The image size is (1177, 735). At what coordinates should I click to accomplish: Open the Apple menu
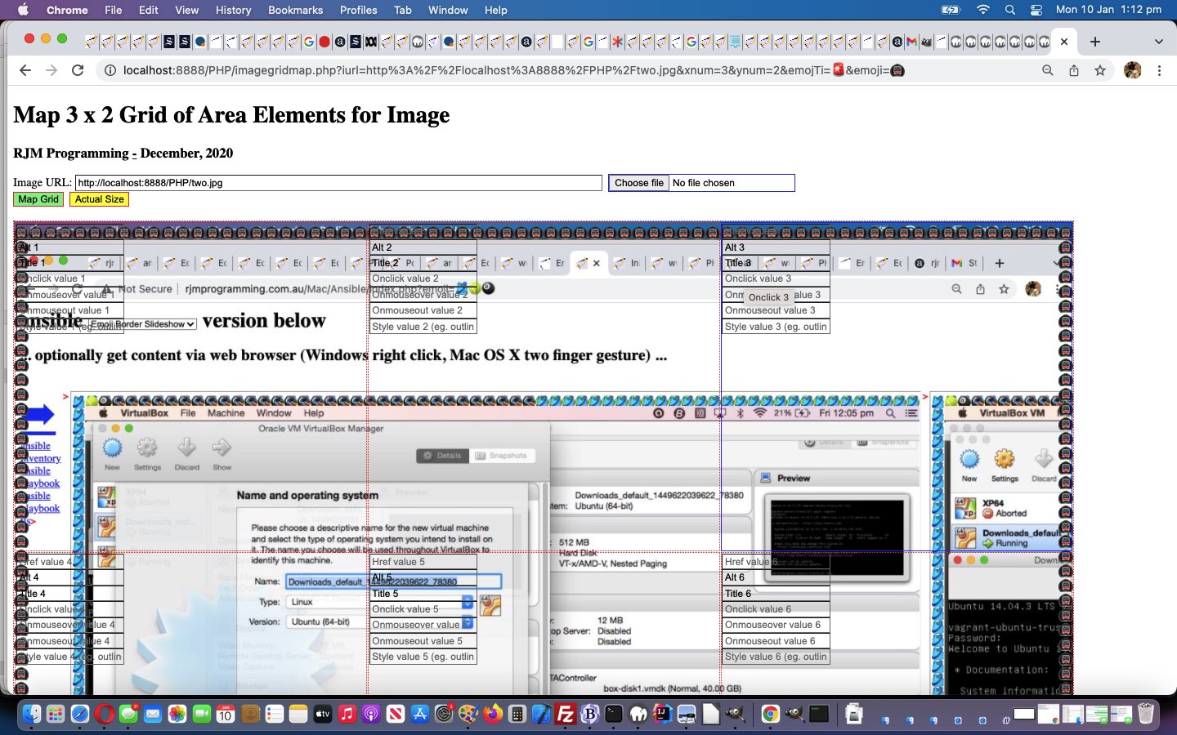tap(23, 10)
